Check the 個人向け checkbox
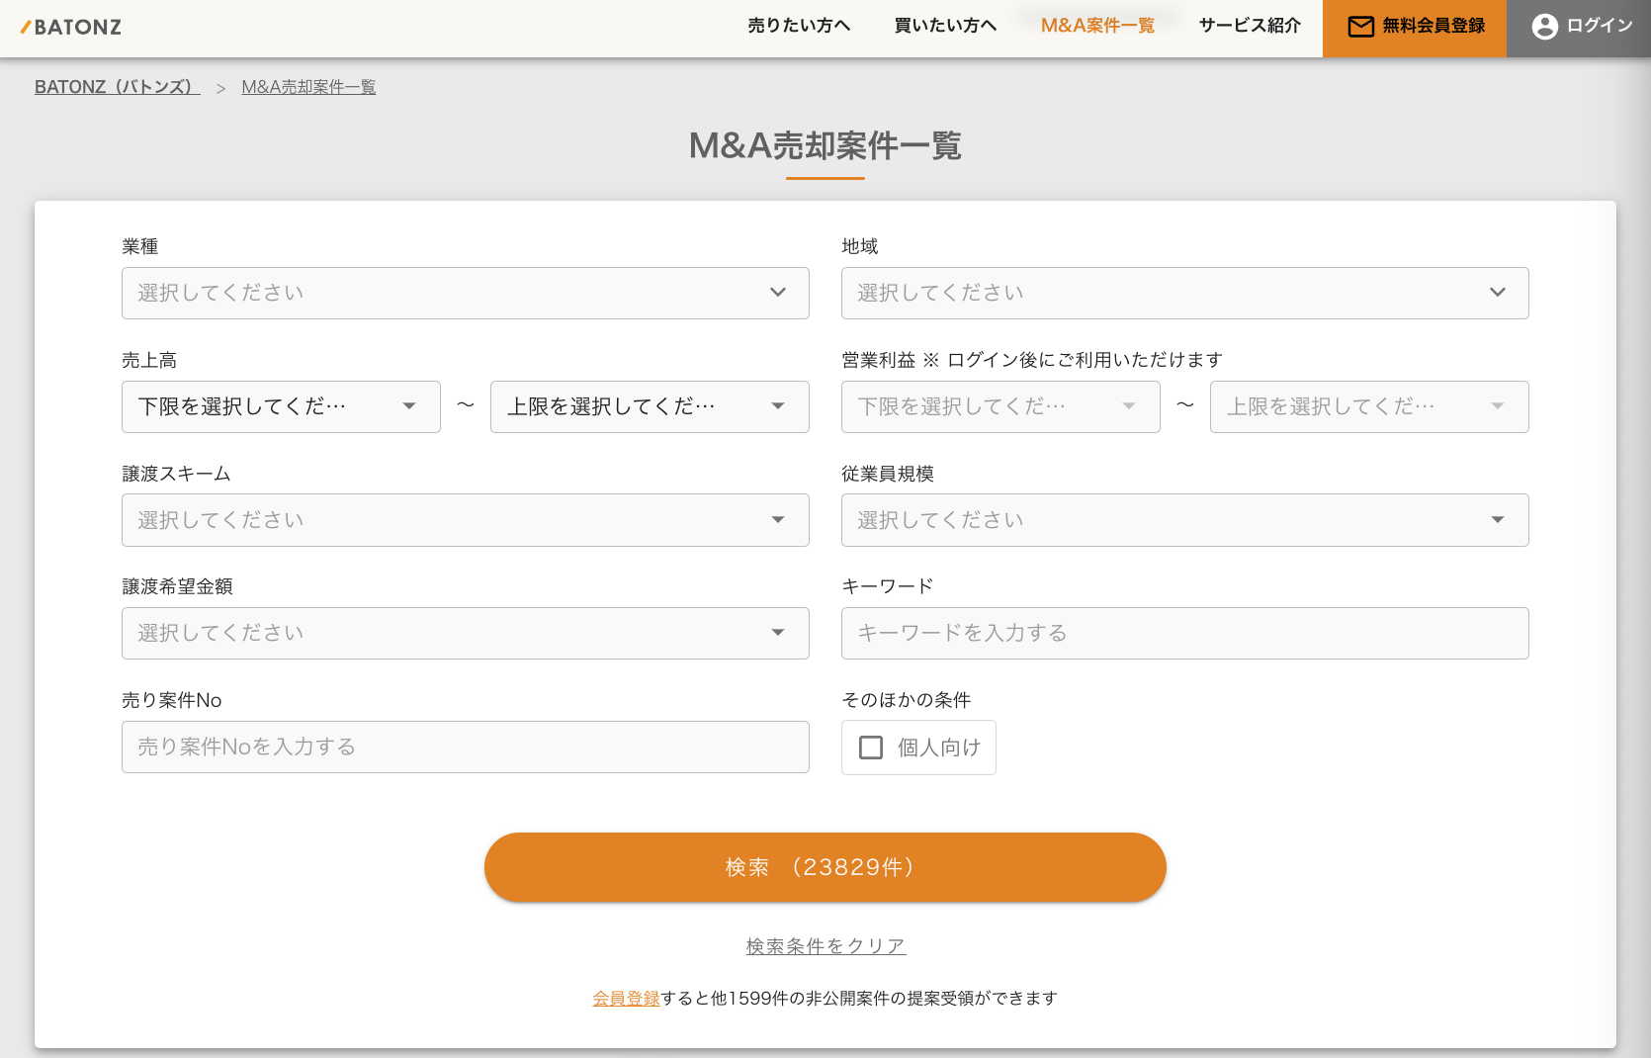 [871, 748]
